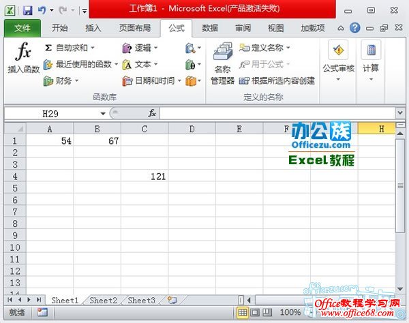The image size is (409, 323).
Task: Switch to Normal view
Action: pyautogui.click(x=243, y=312)
